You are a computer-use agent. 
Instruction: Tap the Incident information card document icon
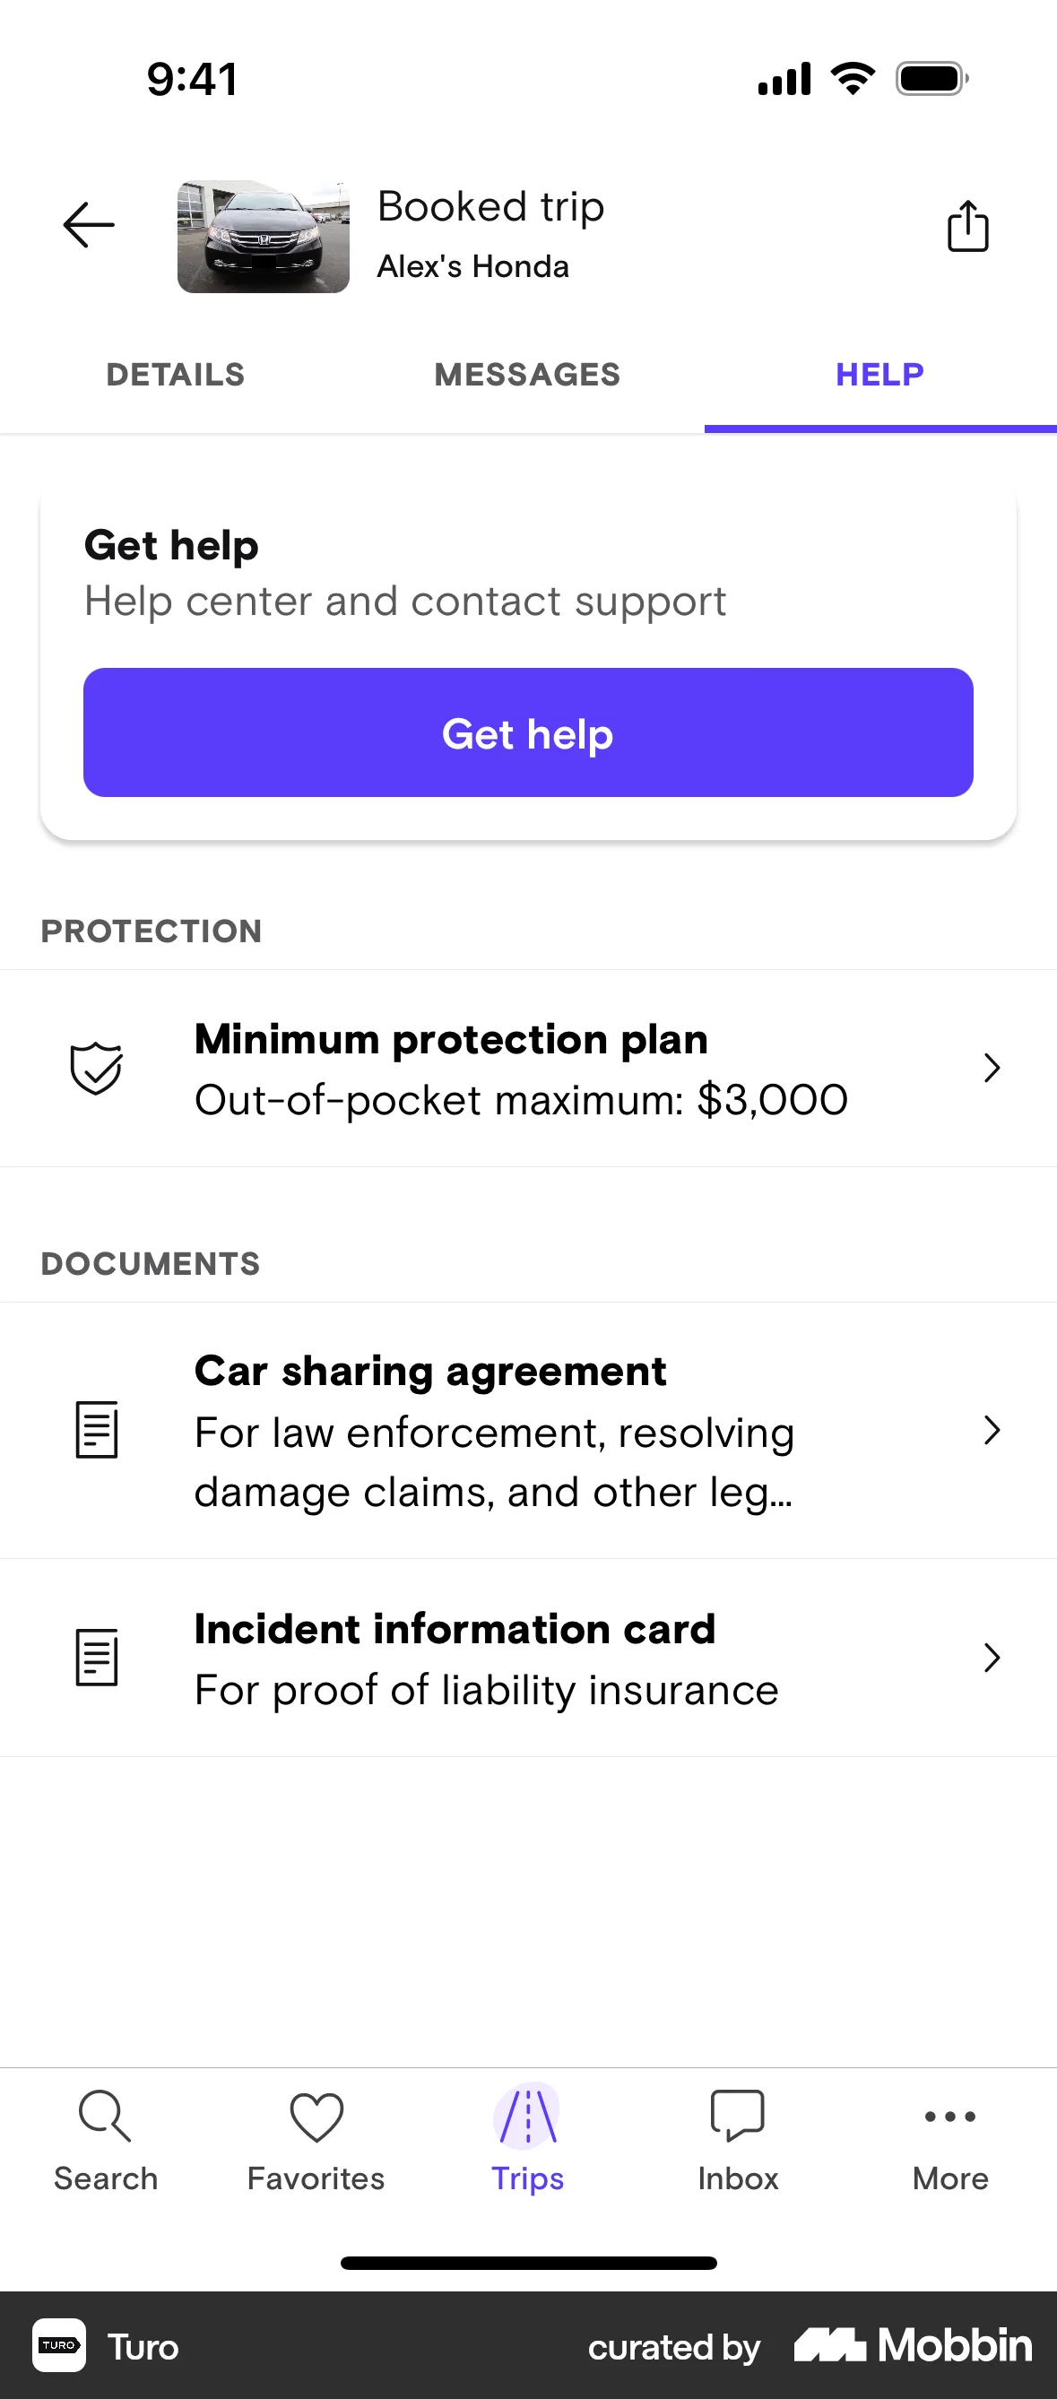[x=96, y=1658]
